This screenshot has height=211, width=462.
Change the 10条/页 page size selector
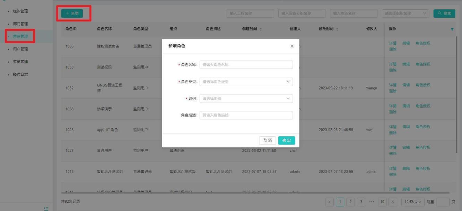412,202
